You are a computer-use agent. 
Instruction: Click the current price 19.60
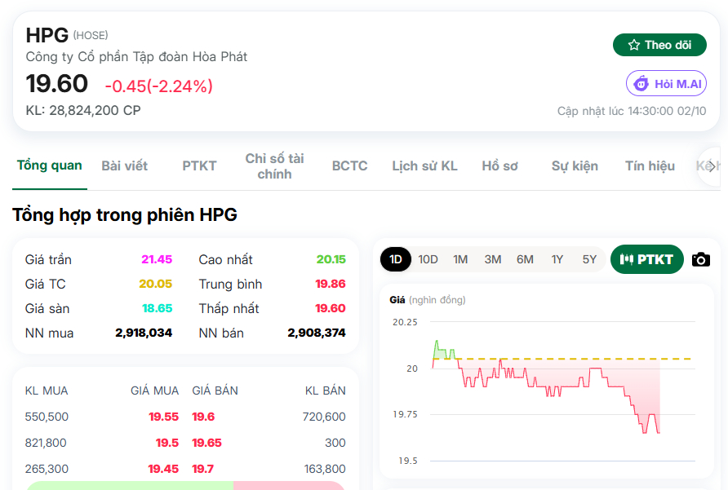point(56,83)
